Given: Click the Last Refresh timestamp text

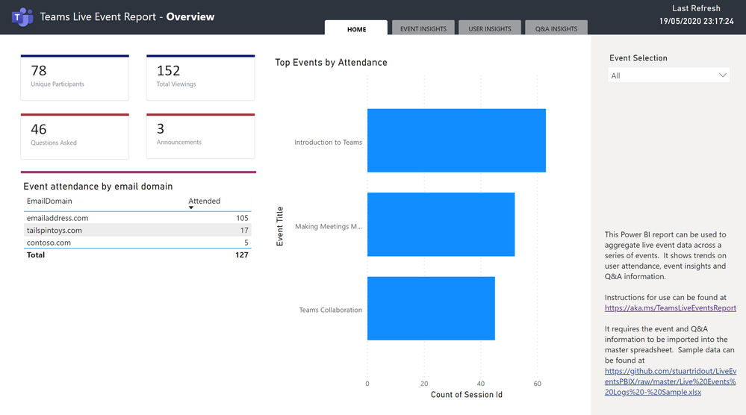Looking at the screenshot, I should point(696,21).
